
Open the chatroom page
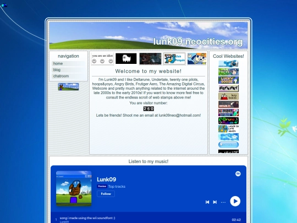68,76
